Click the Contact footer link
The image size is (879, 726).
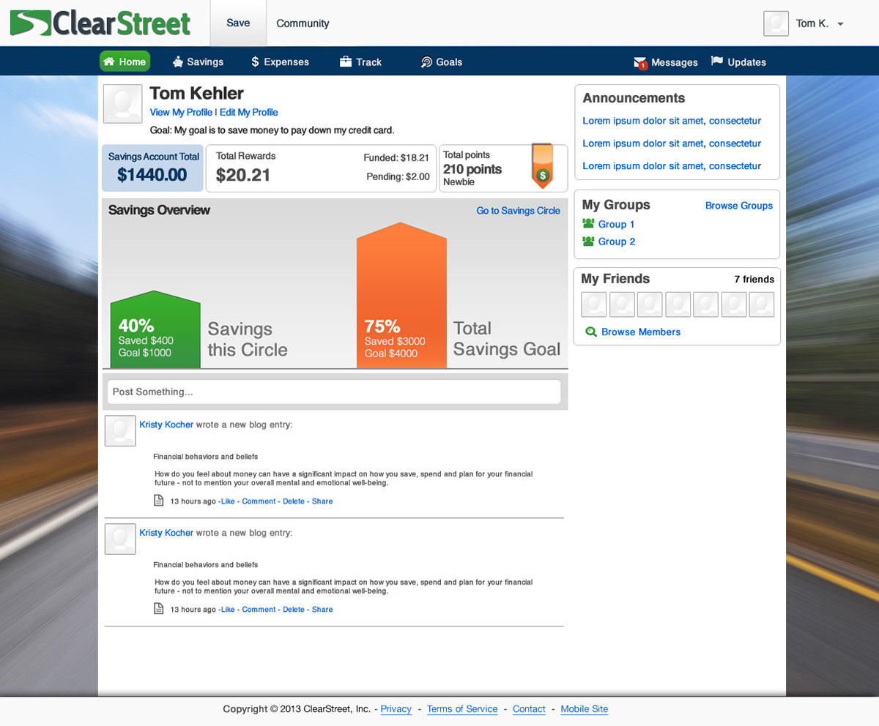pyautogui.click(x=529, y=709)
